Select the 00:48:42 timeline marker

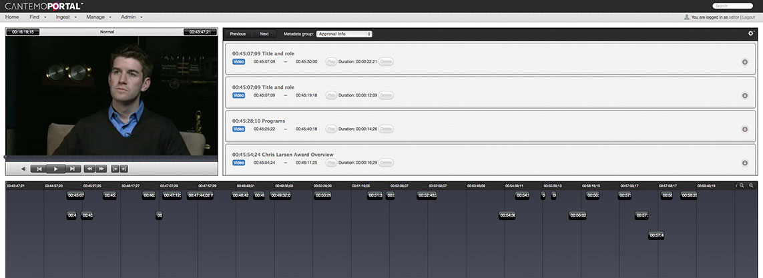coord(240,195)
